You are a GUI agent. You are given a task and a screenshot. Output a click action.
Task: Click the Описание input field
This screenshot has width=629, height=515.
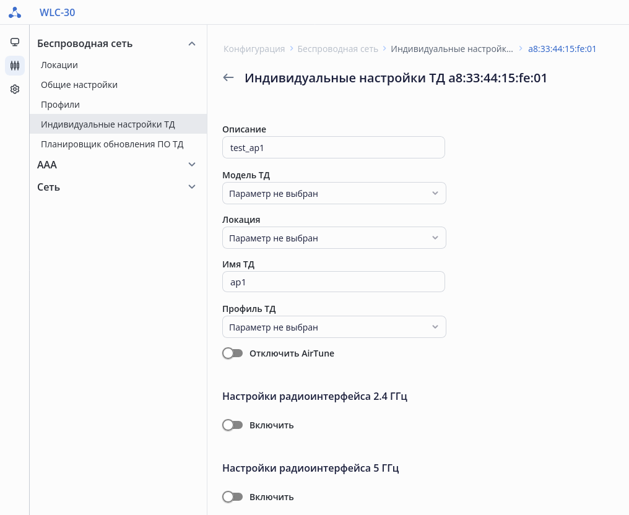(333, 147)
